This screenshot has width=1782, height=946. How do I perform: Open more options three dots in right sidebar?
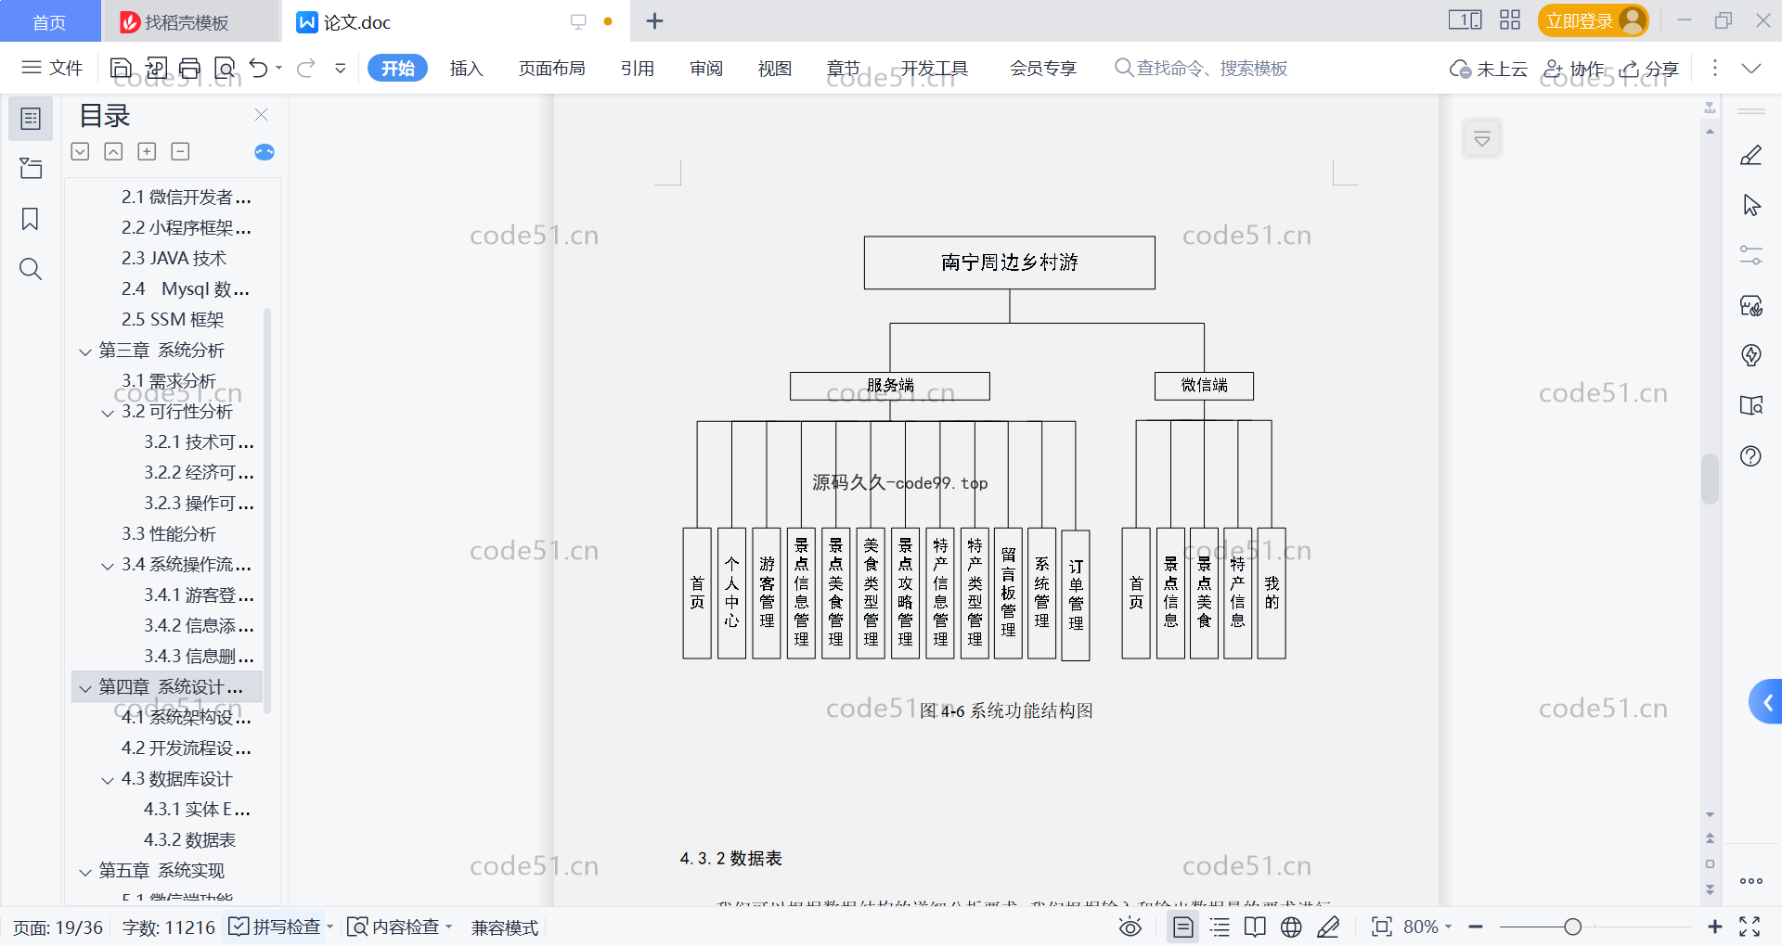tap(1751, 881)
